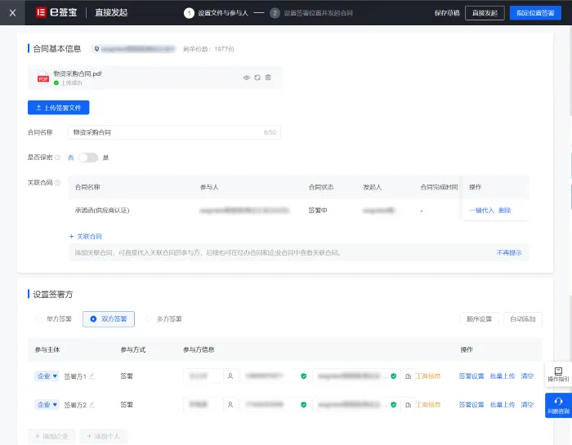This screenshot has height=445, width=572.
Task: Delete the uploaded PDF with the trash icon
Action: [x=268, y=78]
